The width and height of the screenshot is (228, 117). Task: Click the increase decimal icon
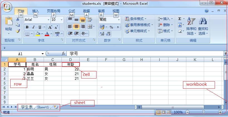click(x=102, y=34)
